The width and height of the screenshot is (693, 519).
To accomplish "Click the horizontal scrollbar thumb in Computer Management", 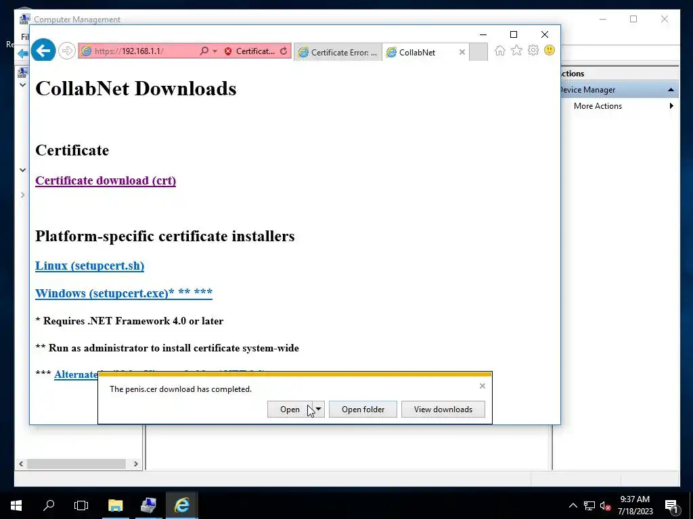I will tap(76, 464).
